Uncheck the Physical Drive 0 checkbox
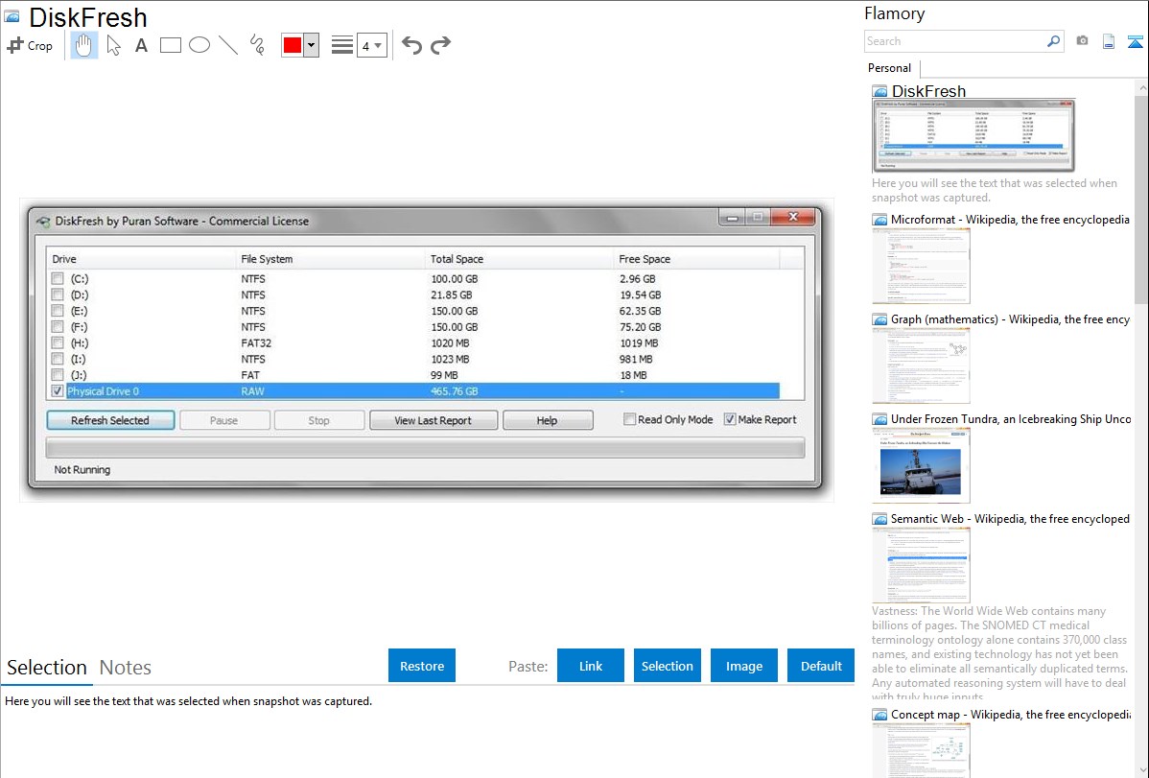Image resolution: width=1149 pixels, height=778 pixels. [x=58, y=390]
